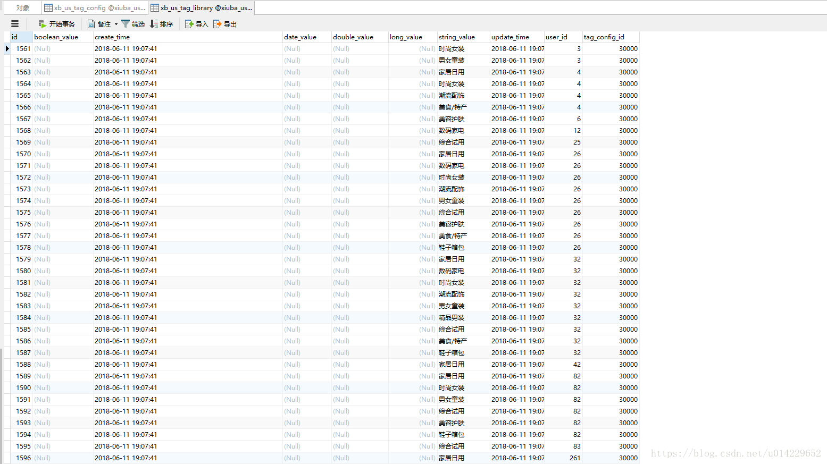Image resolution: width=827 pixels, height=464 pixels.
Task: Click string_value cell of row 1566
Action: point(463,107)
